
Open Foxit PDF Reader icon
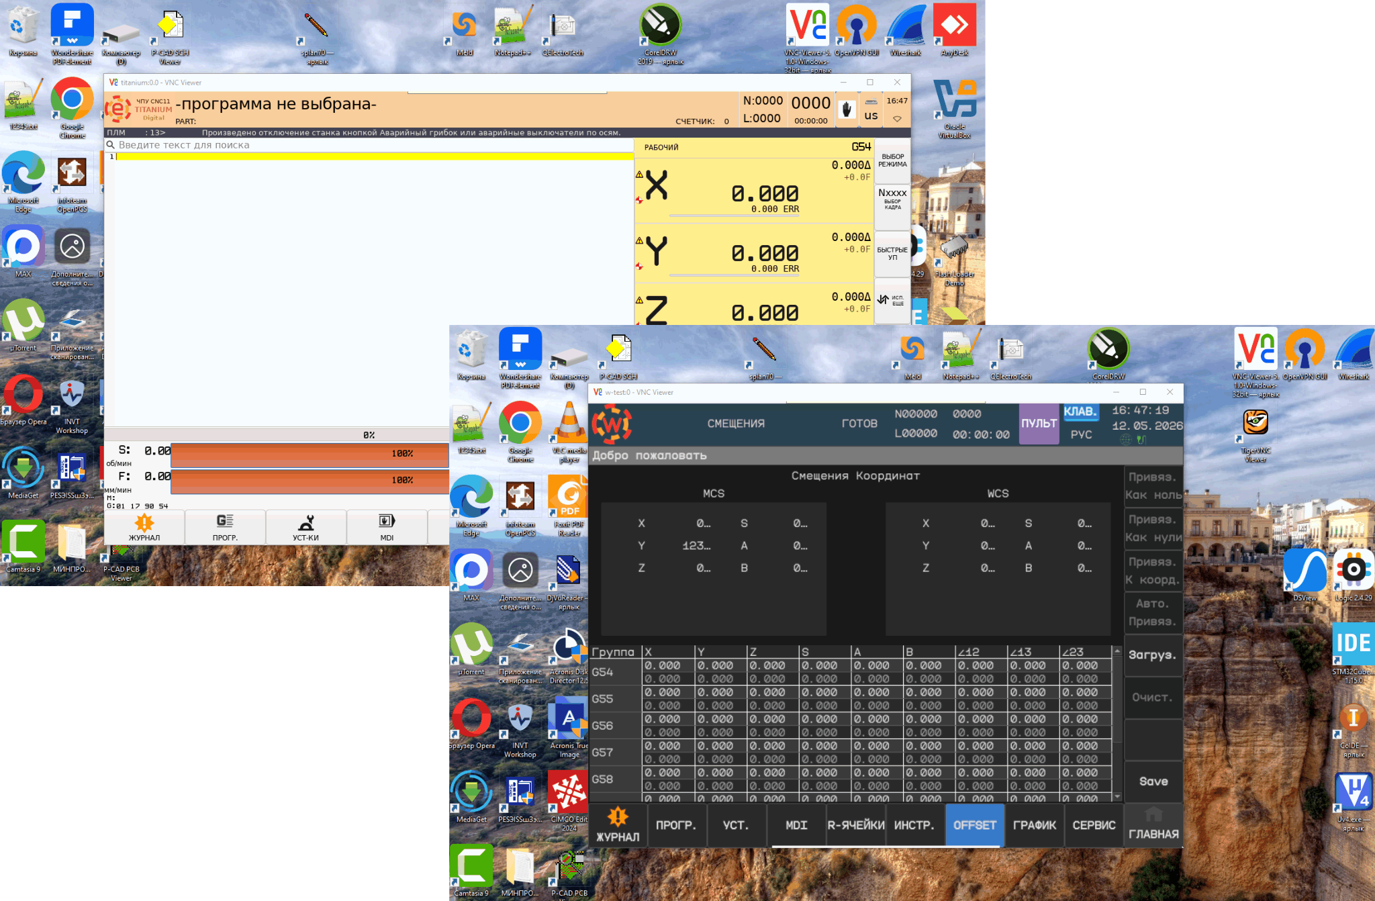(569, 505)
